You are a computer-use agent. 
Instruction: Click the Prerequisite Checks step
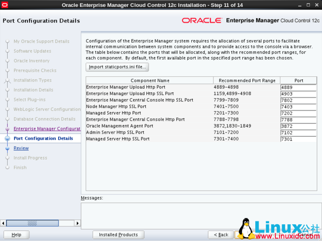[35, 71]
